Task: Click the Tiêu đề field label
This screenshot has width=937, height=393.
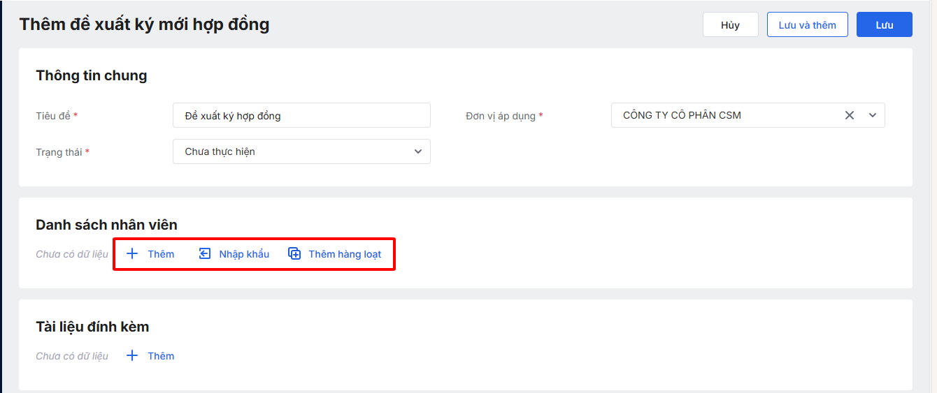Action: pos(53,116)
